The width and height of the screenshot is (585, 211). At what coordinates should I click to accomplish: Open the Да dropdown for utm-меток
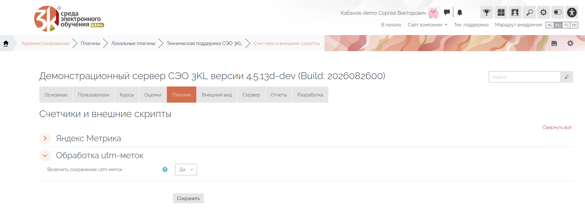click(x=186, y=170)
